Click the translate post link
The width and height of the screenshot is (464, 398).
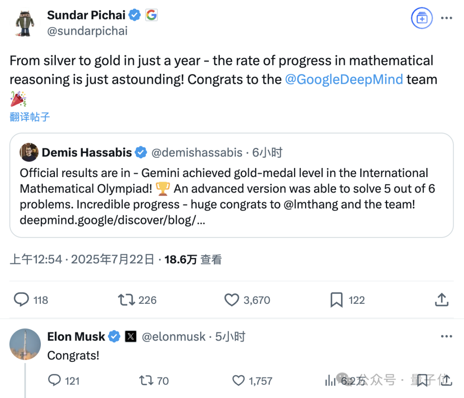click(x=30, y=116)
